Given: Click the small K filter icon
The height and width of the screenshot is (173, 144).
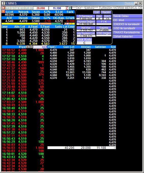Looking at the screenshot, I should tap(31, 47).
